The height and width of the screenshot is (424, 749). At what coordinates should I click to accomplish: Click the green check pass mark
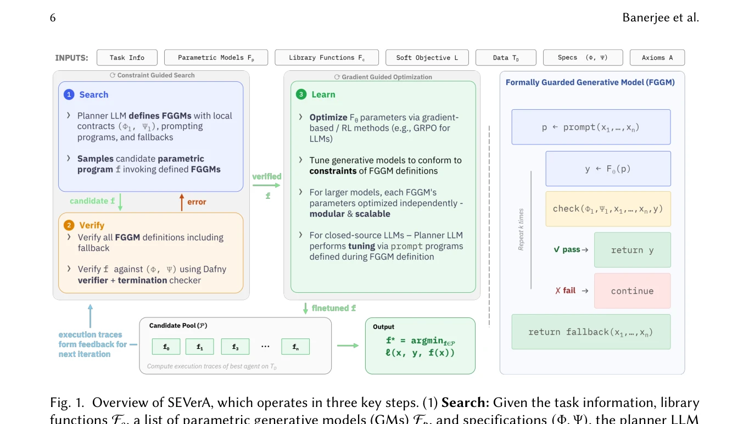pyautogui.click(x=557, y=250)
